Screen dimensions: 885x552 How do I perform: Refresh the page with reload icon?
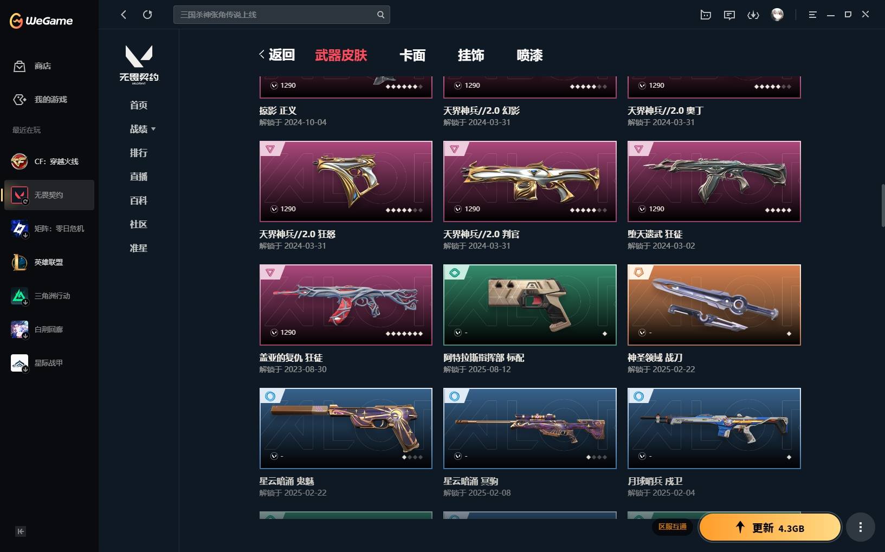147,15
